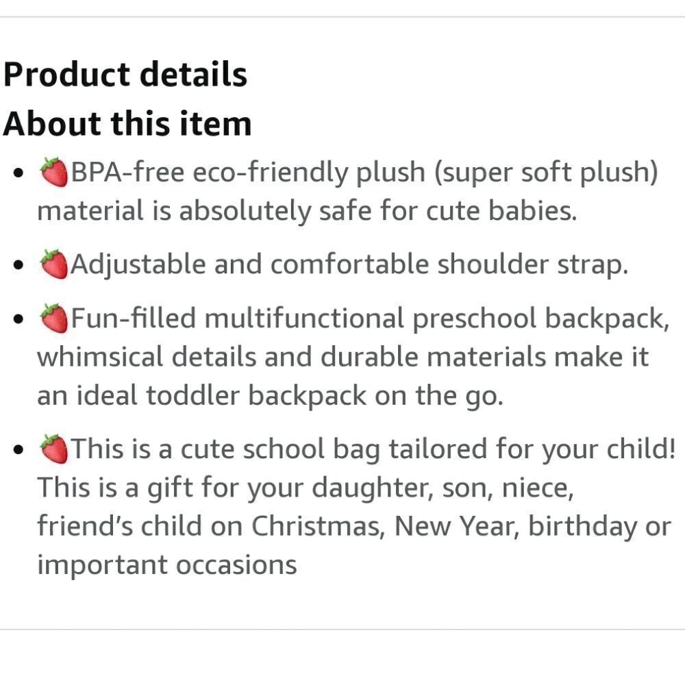Click the strawberry emoji before 'This is a cute'
This screenshot has height=685, width=685.
click(53, 449)
